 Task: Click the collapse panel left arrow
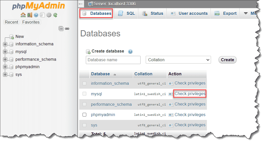81,4
